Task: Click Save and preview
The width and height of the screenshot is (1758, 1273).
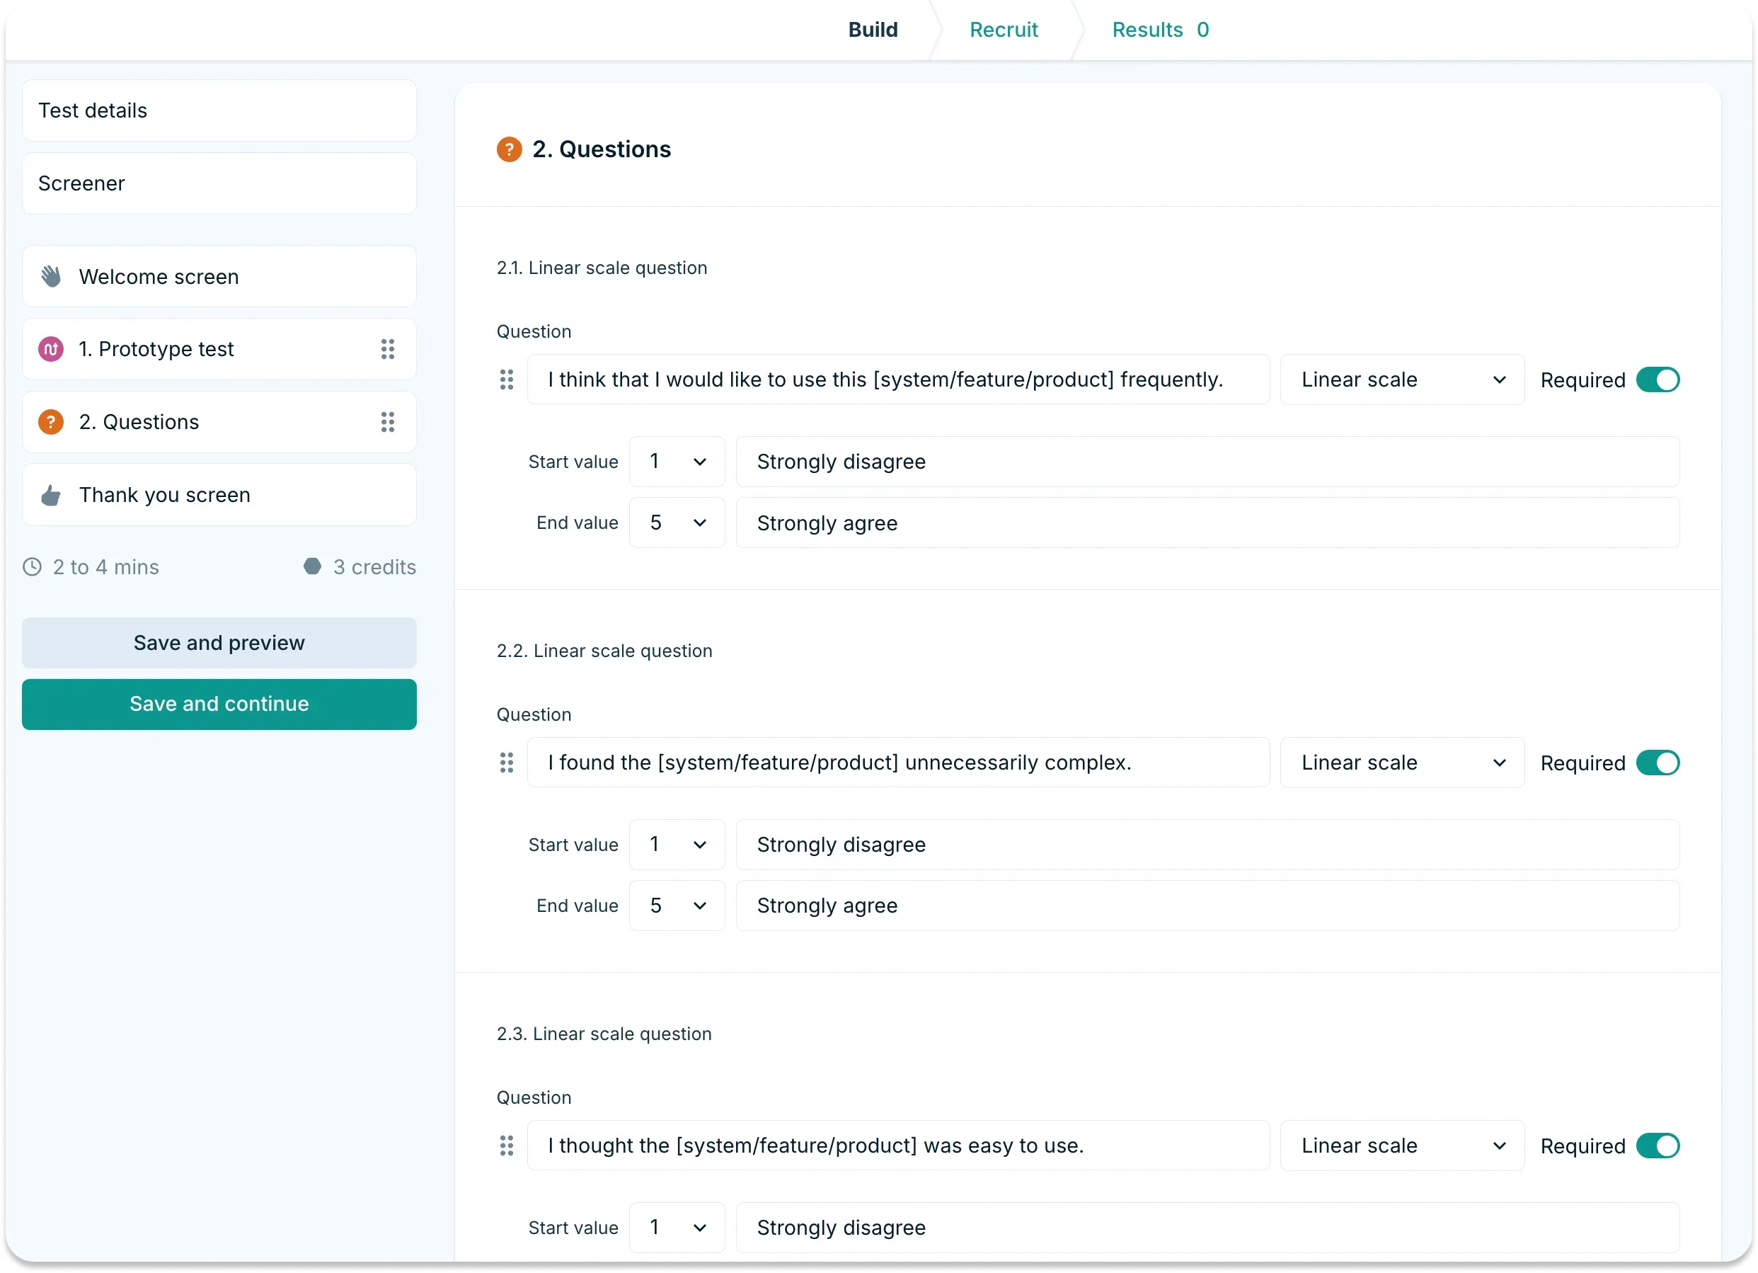Action: coord(219,642)
